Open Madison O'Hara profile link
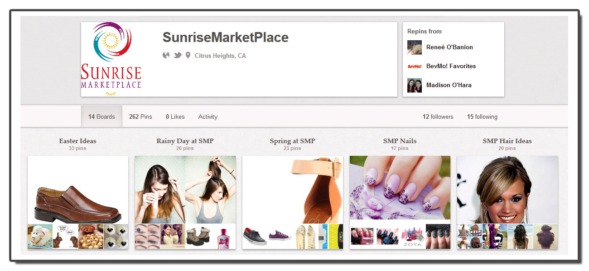 coord(449,85)
